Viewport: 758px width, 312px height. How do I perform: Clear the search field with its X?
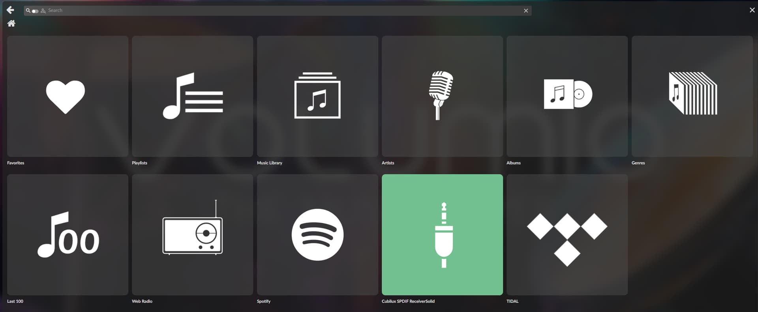tap(526, 11)
